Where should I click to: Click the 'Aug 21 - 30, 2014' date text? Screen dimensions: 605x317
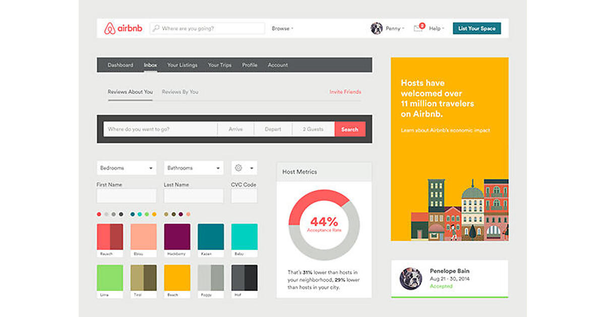[450, 278]
